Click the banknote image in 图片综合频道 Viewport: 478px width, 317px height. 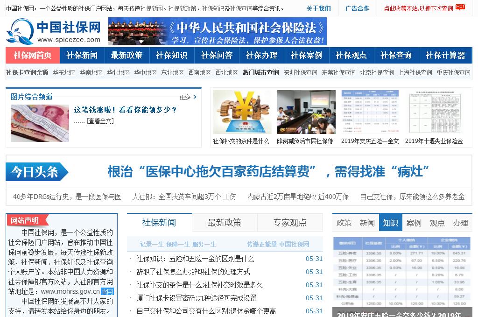40,123
